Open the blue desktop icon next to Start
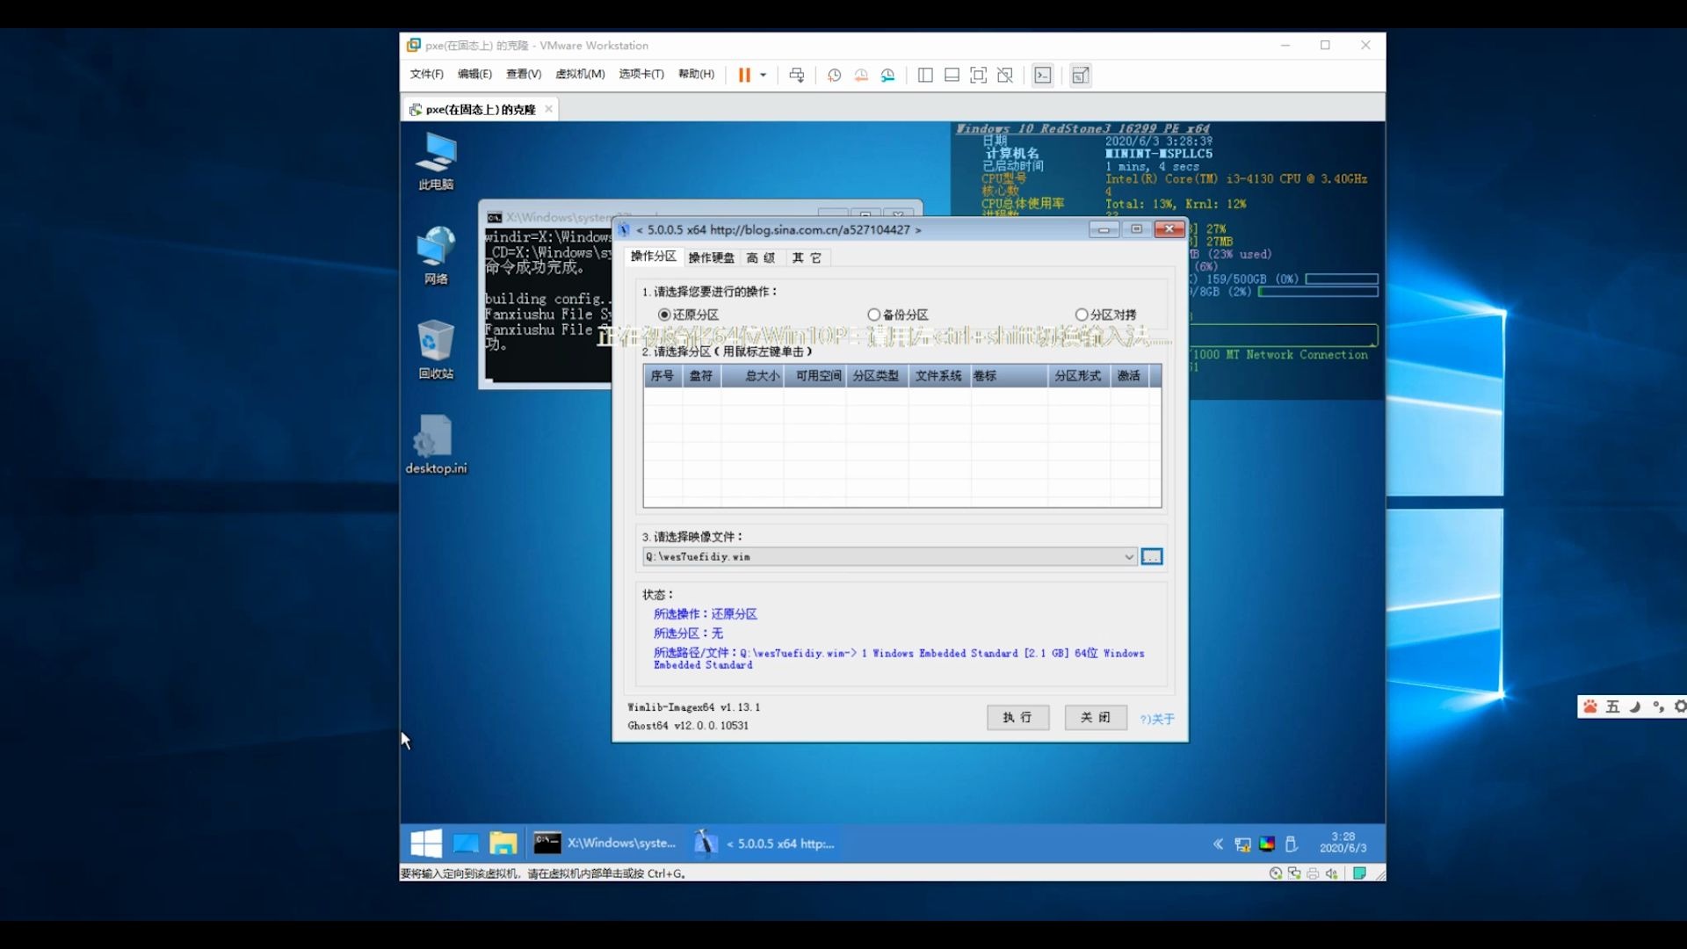This screenshot has width=1687, height=949. (466, 844)
